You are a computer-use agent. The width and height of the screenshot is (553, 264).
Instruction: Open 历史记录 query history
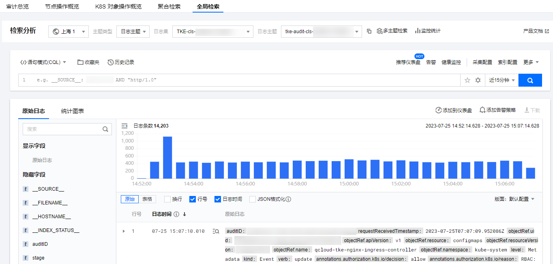121,62
